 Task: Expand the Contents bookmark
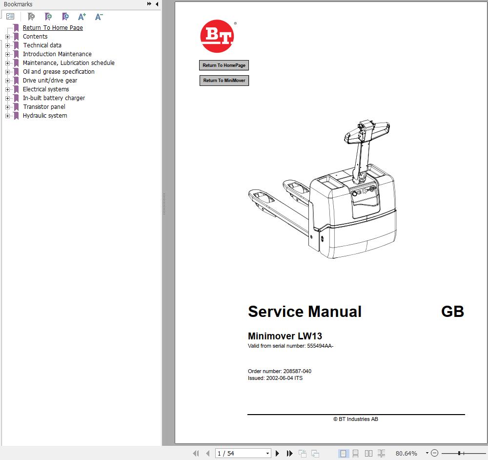[7, 37]
